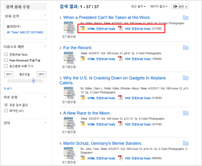Toggle the 매거진 (37) source type checkbox
This screenshot has width=202, height=166.
[x=6, y=111]
